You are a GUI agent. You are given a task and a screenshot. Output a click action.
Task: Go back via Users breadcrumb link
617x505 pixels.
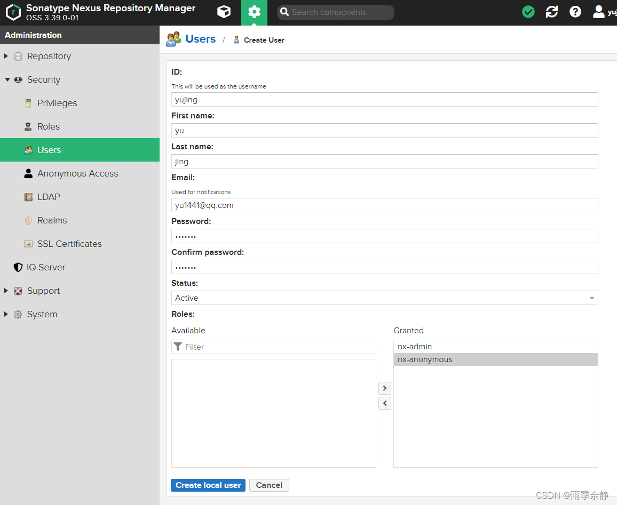pos(201,39)
